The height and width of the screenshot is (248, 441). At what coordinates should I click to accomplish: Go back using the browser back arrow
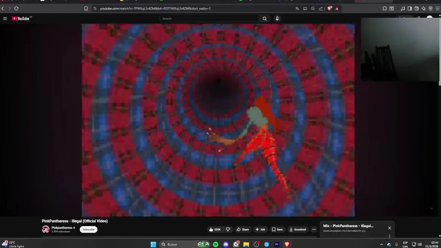3,8
